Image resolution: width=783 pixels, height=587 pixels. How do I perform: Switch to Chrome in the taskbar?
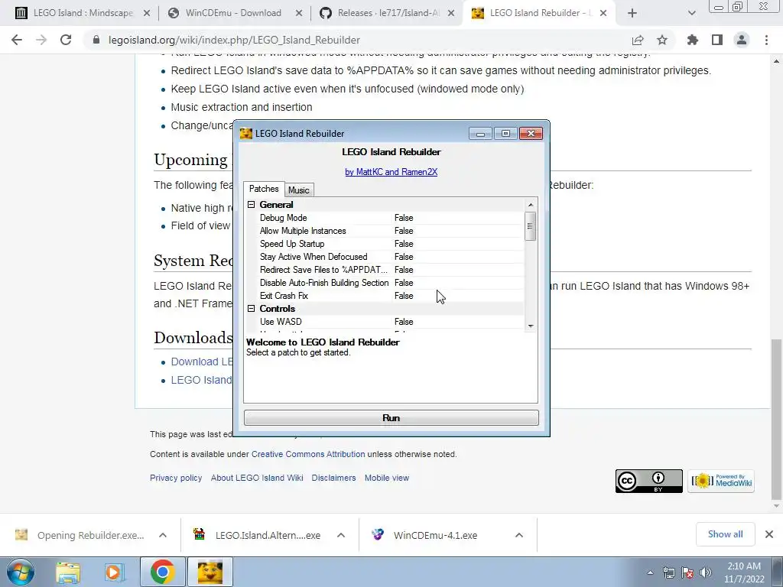tap(162, 572)
